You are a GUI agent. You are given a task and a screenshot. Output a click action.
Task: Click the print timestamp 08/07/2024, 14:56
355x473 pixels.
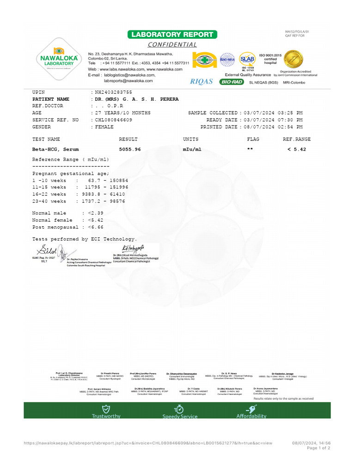311,443
